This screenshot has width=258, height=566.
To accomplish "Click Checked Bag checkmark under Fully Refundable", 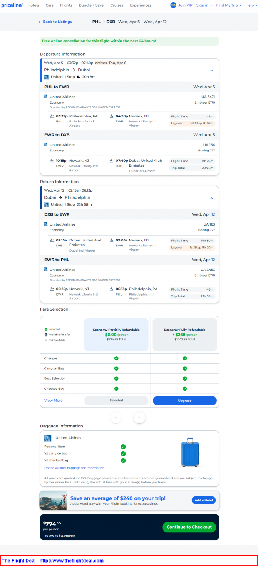I will (185, 389).
